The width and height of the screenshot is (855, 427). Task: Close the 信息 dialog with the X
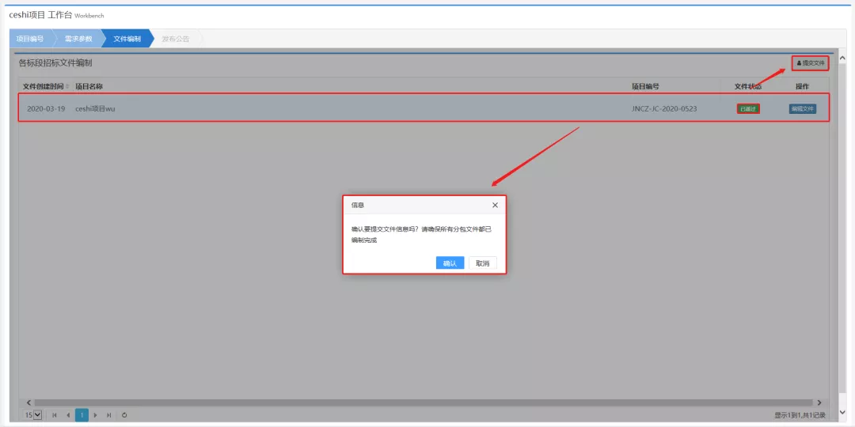(x=495, y=205)
